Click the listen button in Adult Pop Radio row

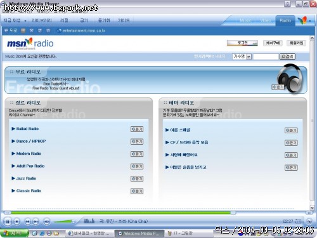[137, 166]
